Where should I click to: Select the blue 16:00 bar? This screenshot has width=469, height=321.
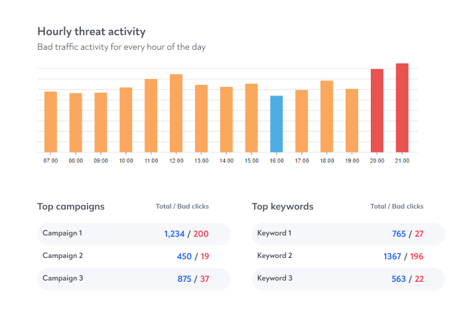(277, 124)
